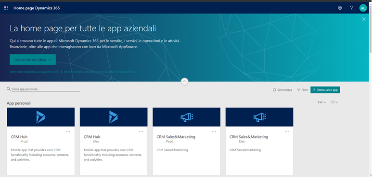Open the tile view layout dropdown

coord(334,102)
